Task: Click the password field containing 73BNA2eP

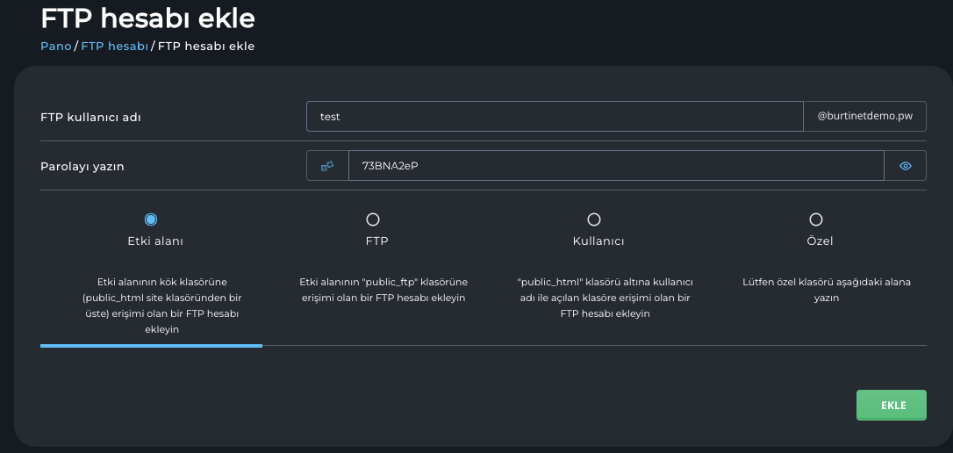Action: coord(615,166)
